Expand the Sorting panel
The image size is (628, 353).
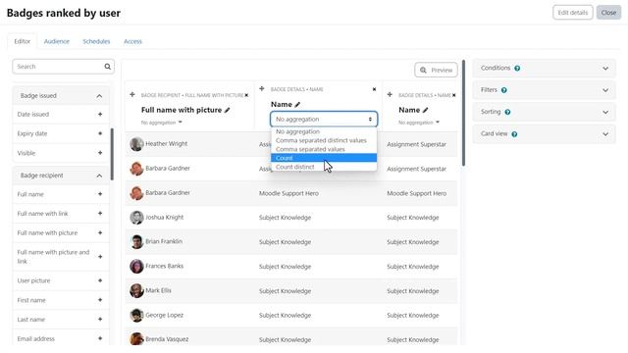(605, 112)
